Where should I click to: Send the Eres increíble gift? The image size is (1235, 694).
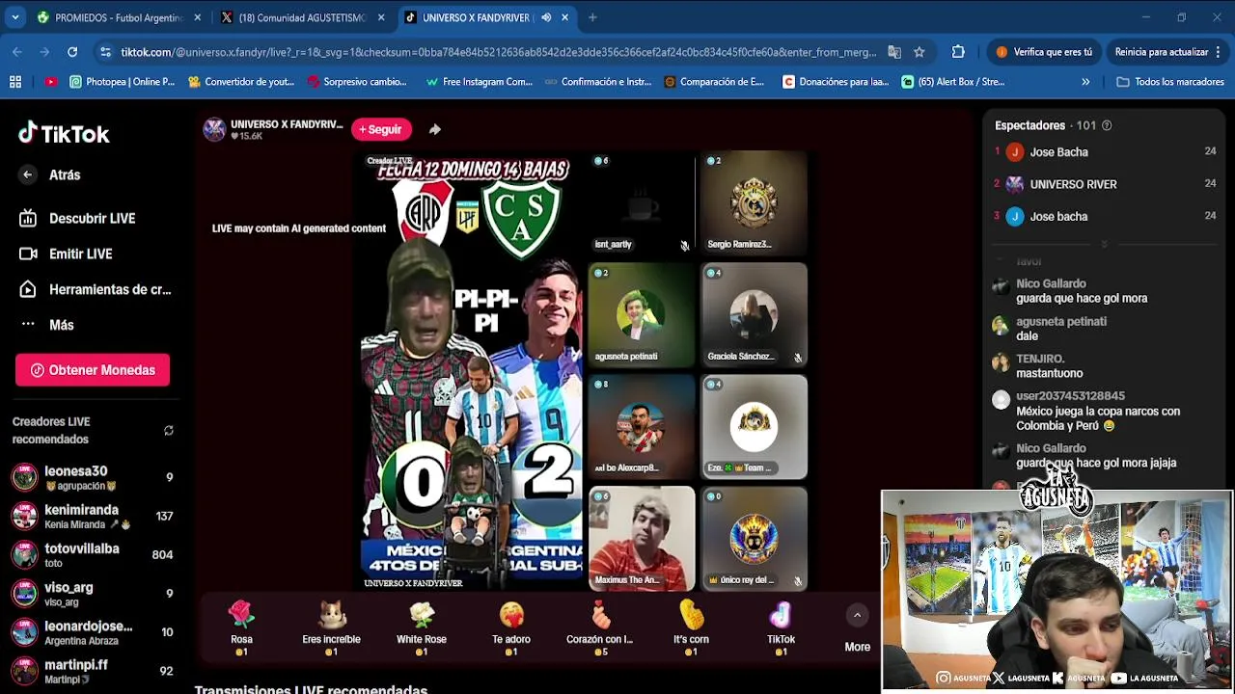(331, 628)
